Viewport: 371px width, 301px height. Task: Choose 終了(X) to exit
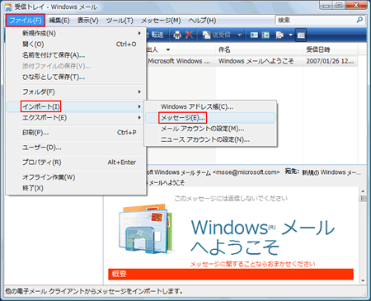(76, 188)
